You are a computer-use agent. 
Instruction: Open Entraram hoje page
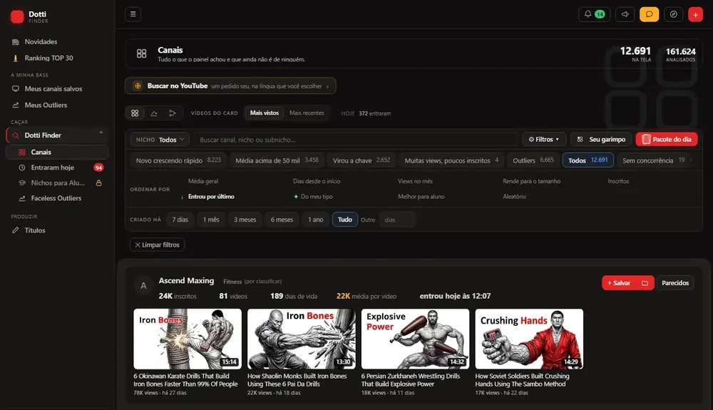pyautogui.click(x=52, y=168)
